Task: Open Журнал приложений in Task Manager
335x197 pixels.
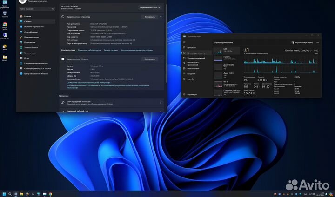Action: pos(196,58)
